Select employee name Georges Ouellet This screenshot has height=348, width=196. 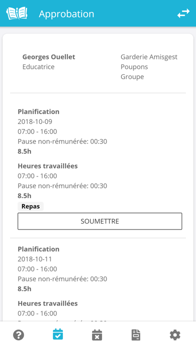(x=49, y=57)
